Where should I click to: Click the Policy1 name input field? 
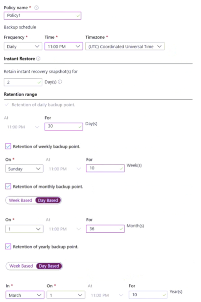coord(42,16)
